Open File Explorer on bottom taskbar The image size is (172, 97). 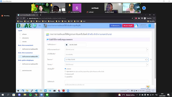pos(25,95)
